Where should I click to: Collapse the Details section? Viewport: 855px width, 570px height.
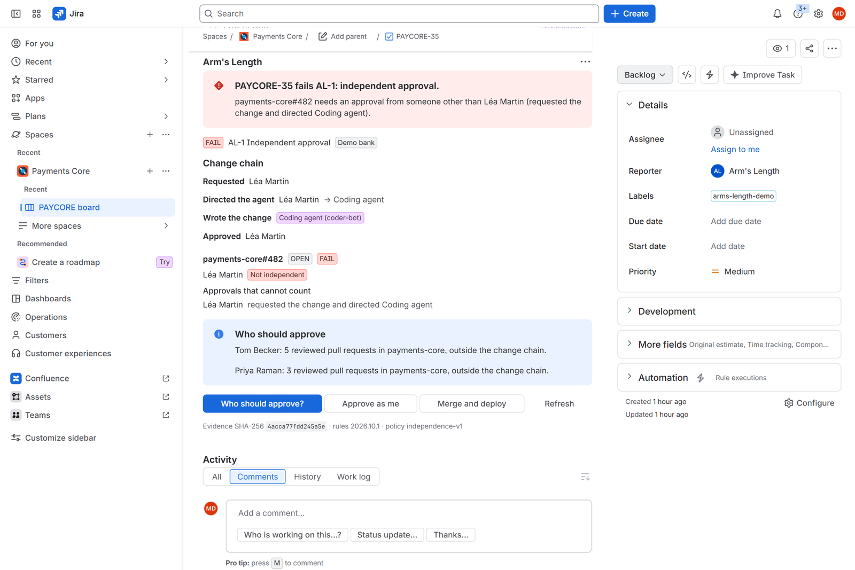tap(629, 105)
